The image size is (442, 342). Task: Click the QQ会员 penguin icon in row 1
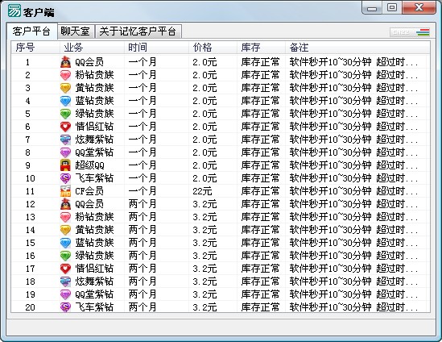coord(65,62)
